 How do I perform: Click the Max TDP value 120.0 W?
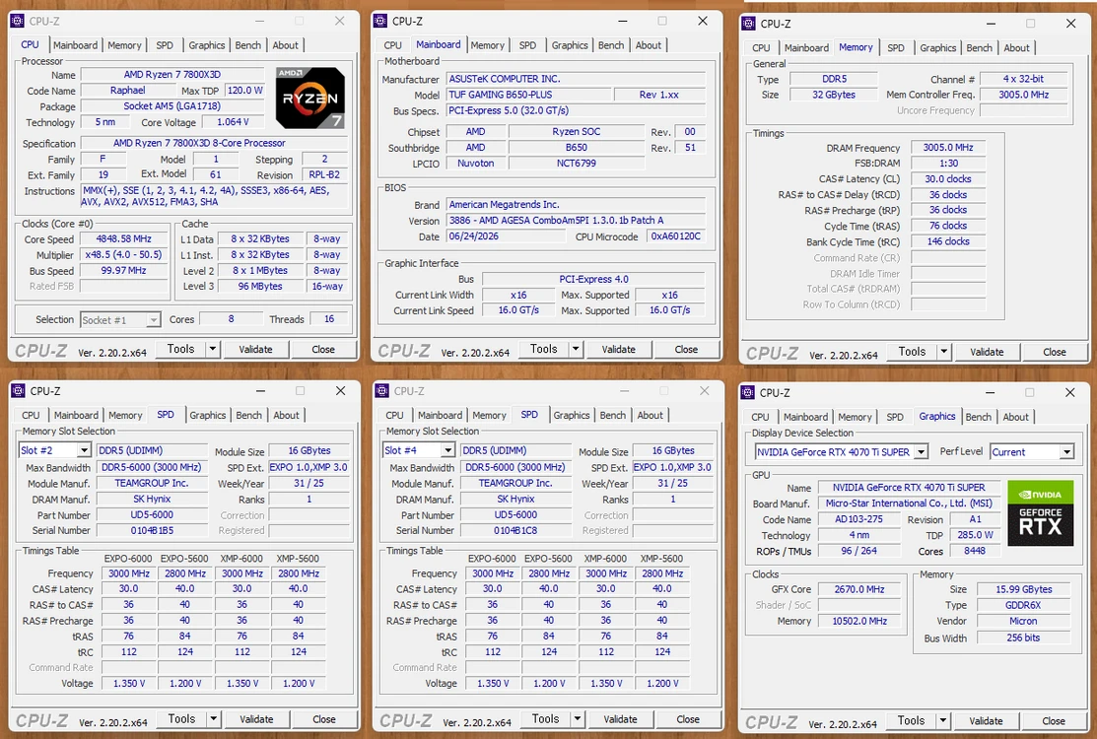click(244, 91)
